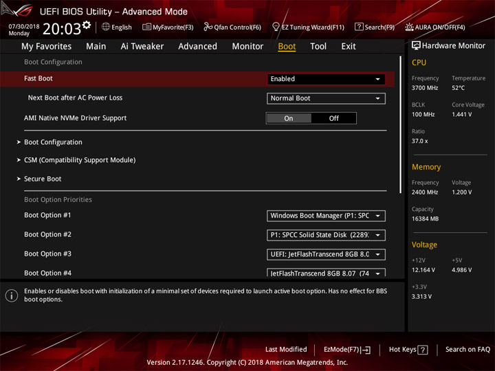Go to the Exit tab
The image size is (495, 371).
coord(349,47)
